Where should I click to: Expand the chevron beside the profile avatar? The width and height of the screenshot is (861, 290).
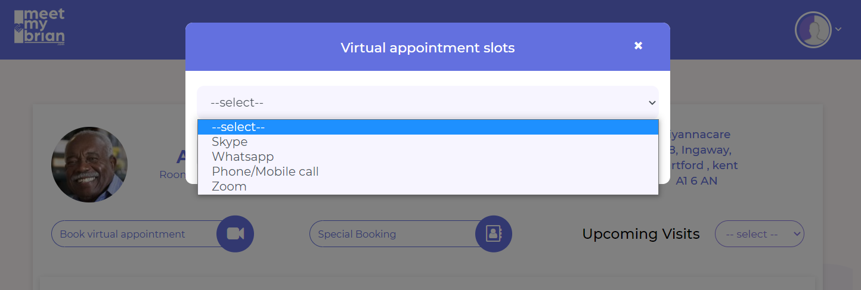click(838, 29)
